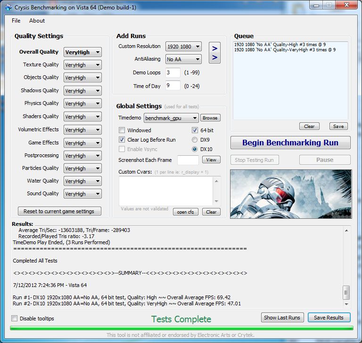Click the Screenshot Each Frame input field

pyautogui.click(x=188, y=160)
